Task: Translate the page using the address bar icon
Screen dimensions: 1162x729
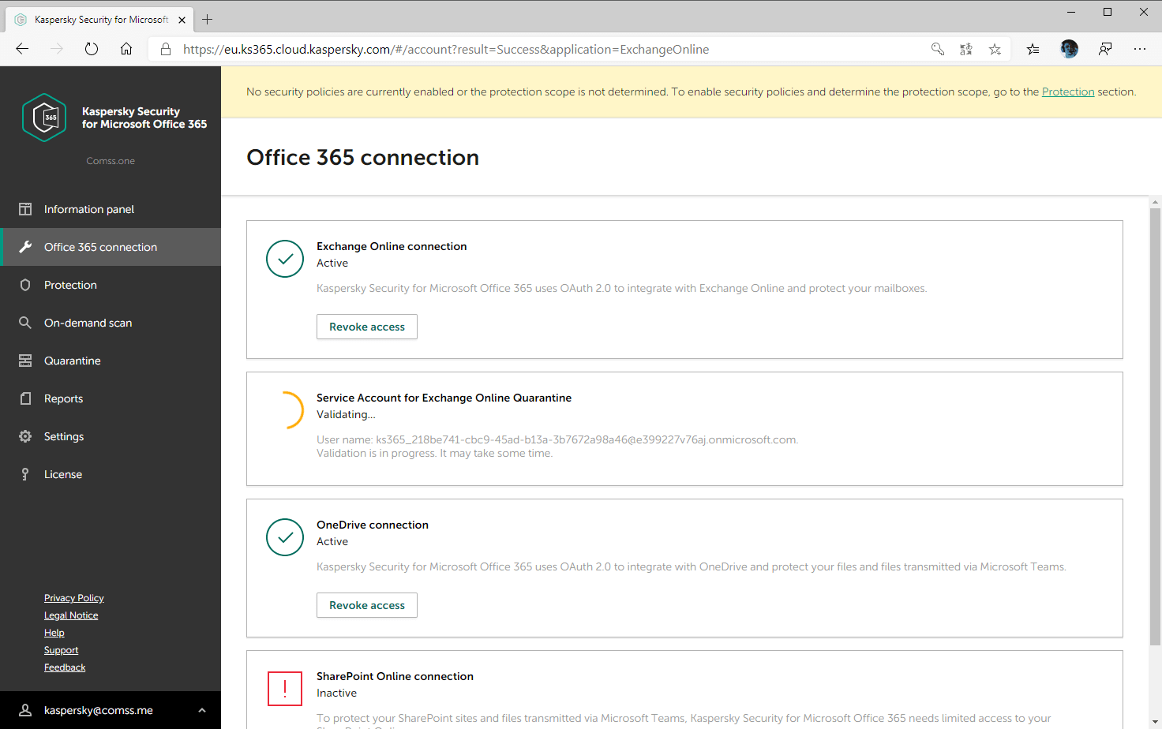Action: [965, 49]
